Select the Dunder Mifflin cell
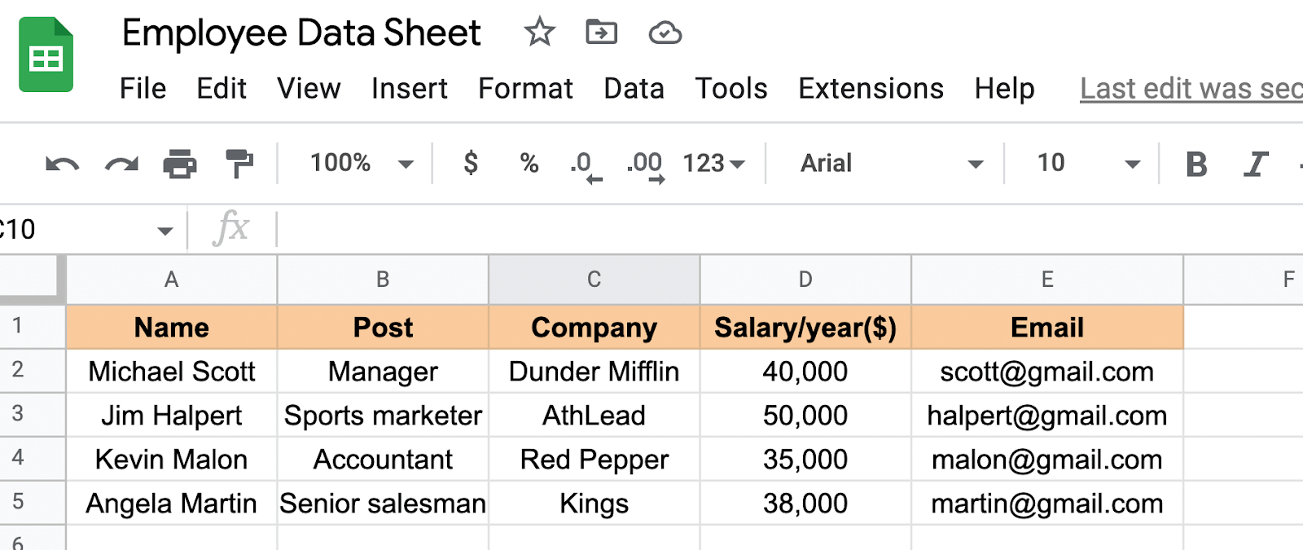This screenshot has height=550, width=1303. (594, 372)
